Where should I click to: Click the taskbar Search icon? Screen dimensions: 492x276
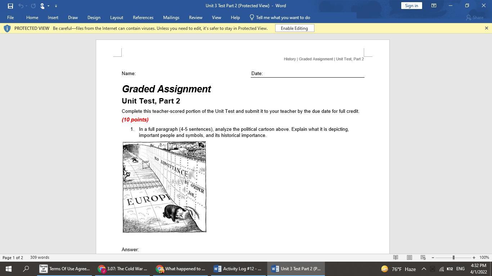(26, 269)
